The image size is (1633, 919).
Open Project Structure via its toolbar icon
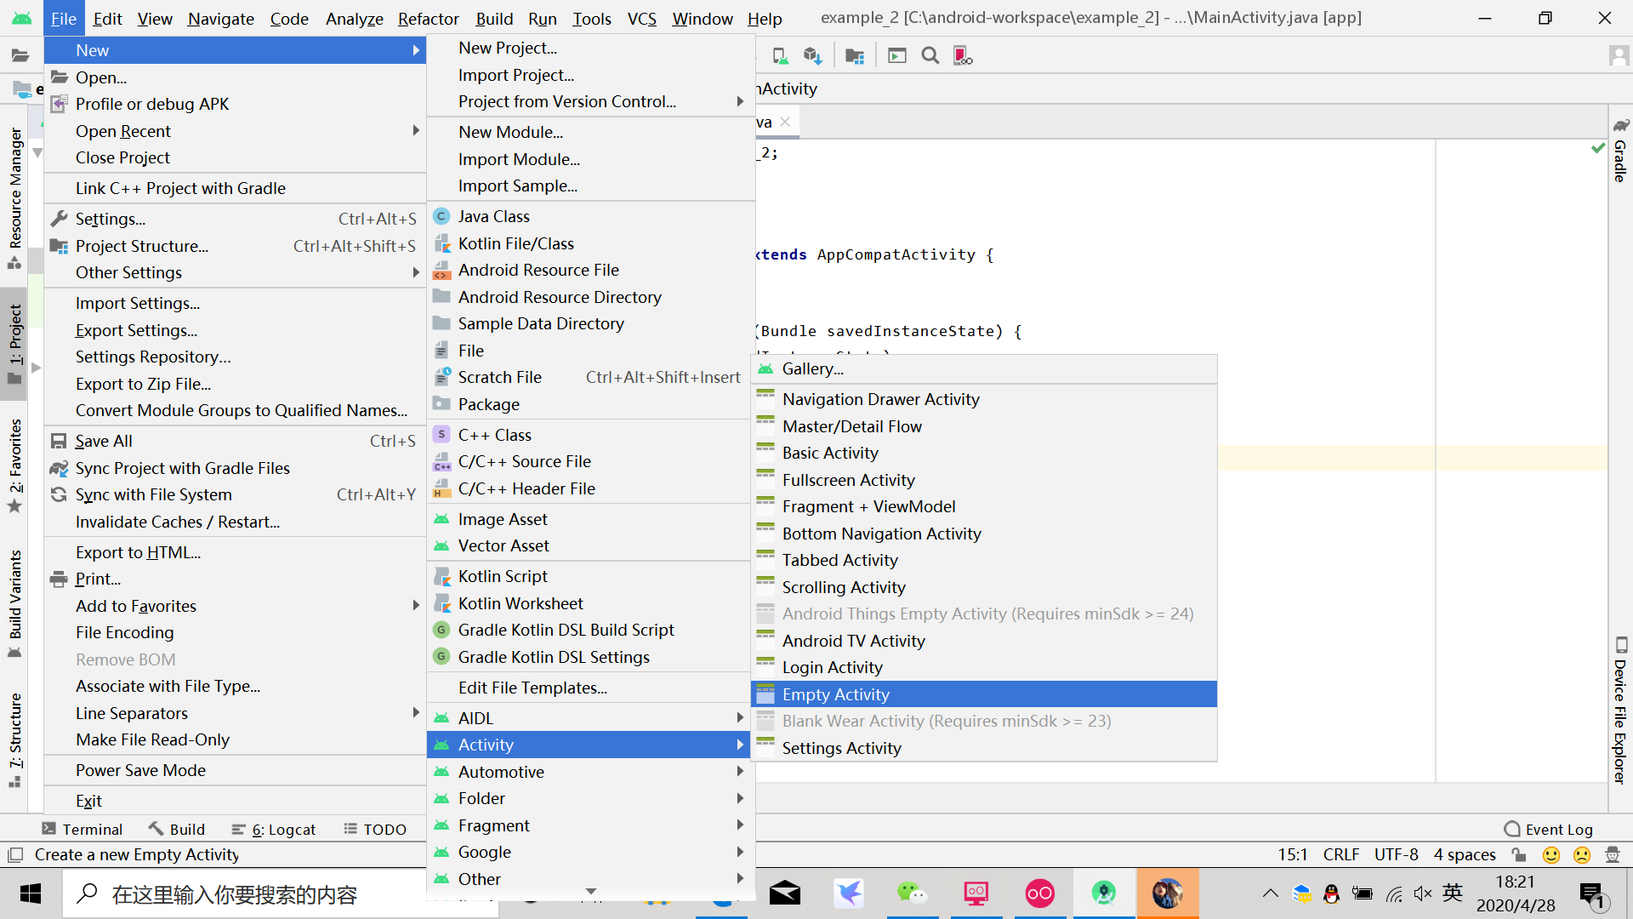(855, 54)
